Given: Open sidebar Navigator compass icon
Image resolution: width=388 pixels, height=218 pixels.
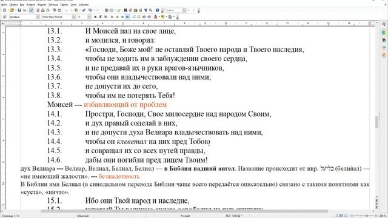Looking at the screenshot, I should (x=384, y=55).
